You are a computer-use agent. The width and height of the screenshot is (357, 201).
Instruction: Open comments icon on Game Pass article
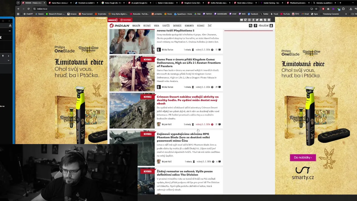coord(219,87)
